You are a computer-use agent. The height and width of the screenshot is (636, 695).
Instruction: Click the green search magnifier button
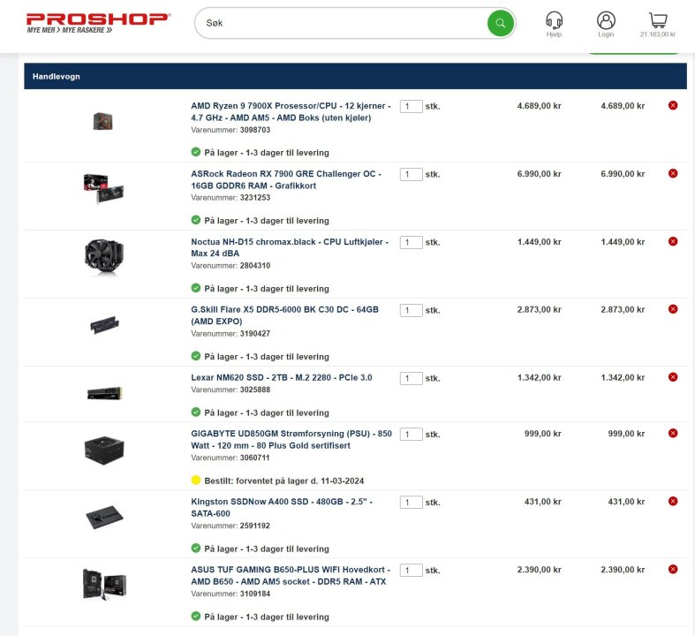pyautogui.click(x=501, y=23)
